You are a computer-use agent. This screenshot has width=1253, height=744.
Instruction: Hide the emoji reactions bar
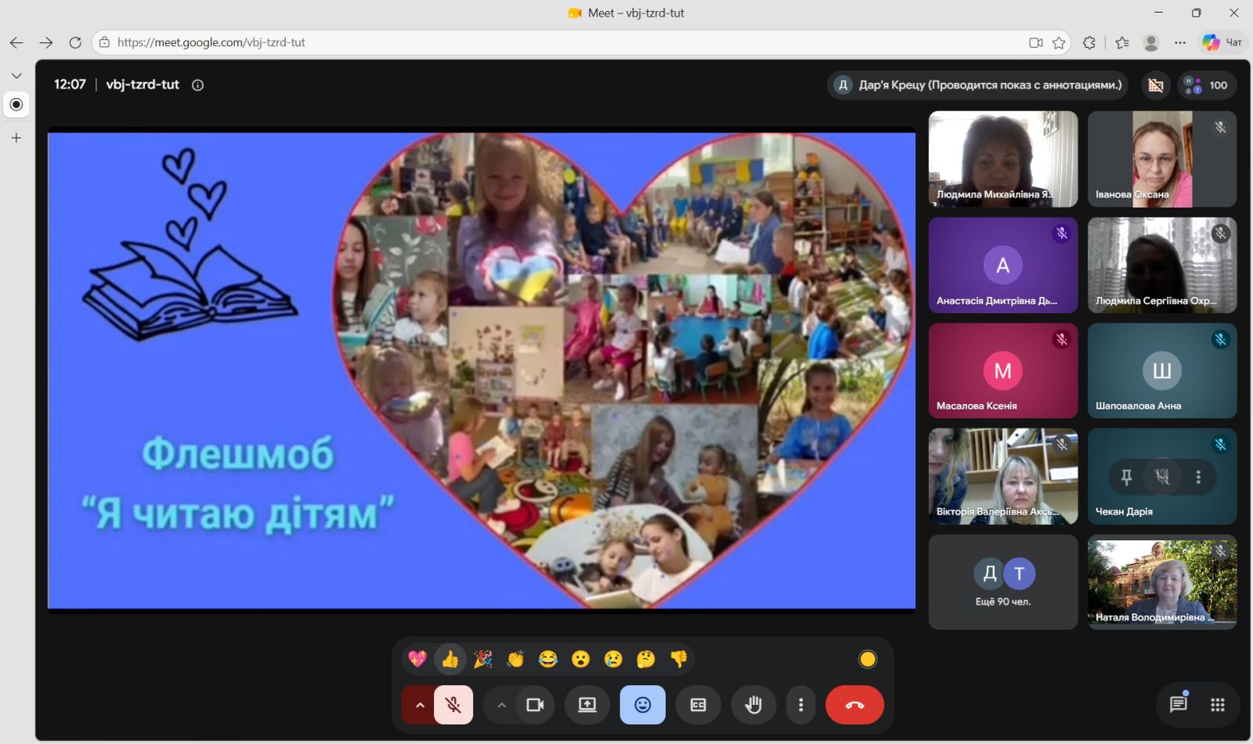[x=642, y=705]
